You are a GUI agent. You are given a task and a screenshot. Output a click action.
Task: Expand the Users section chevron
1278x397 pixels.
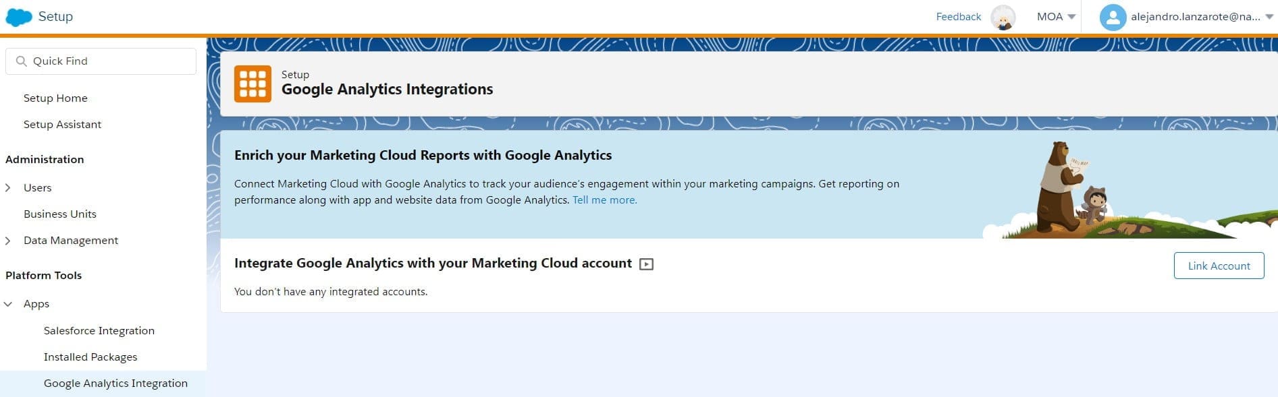click(x=8, y=188)
